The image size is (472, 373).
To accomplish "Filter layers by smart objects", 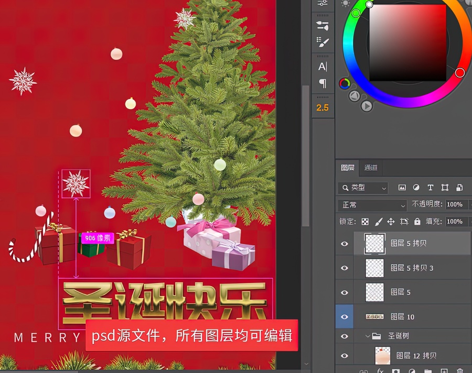I will coord(459,188).
